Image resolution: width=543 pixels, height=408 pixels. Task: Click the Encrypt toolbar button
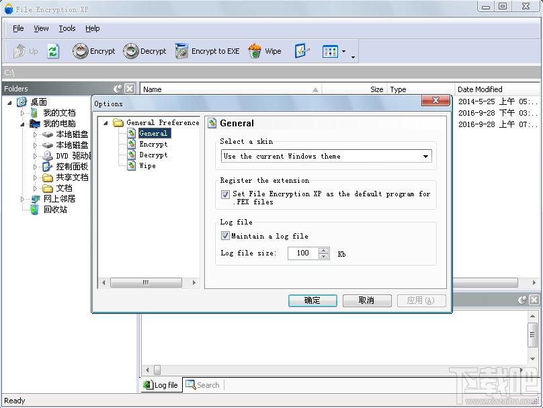(x=93, y=51)
